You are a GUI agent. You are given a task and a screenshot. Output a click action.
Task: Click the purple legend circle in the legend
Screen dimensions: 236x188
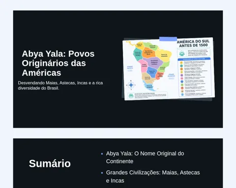(x=181, y=75)
